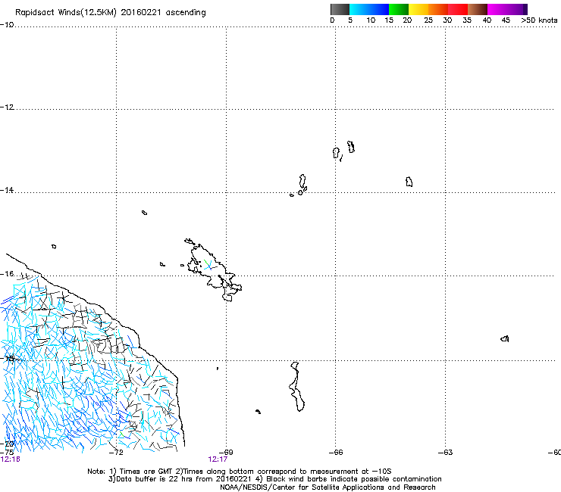561x492 pixels.
Task: Pick the red 30-35 knots legend segment
Action: click(x=458, y=9)
